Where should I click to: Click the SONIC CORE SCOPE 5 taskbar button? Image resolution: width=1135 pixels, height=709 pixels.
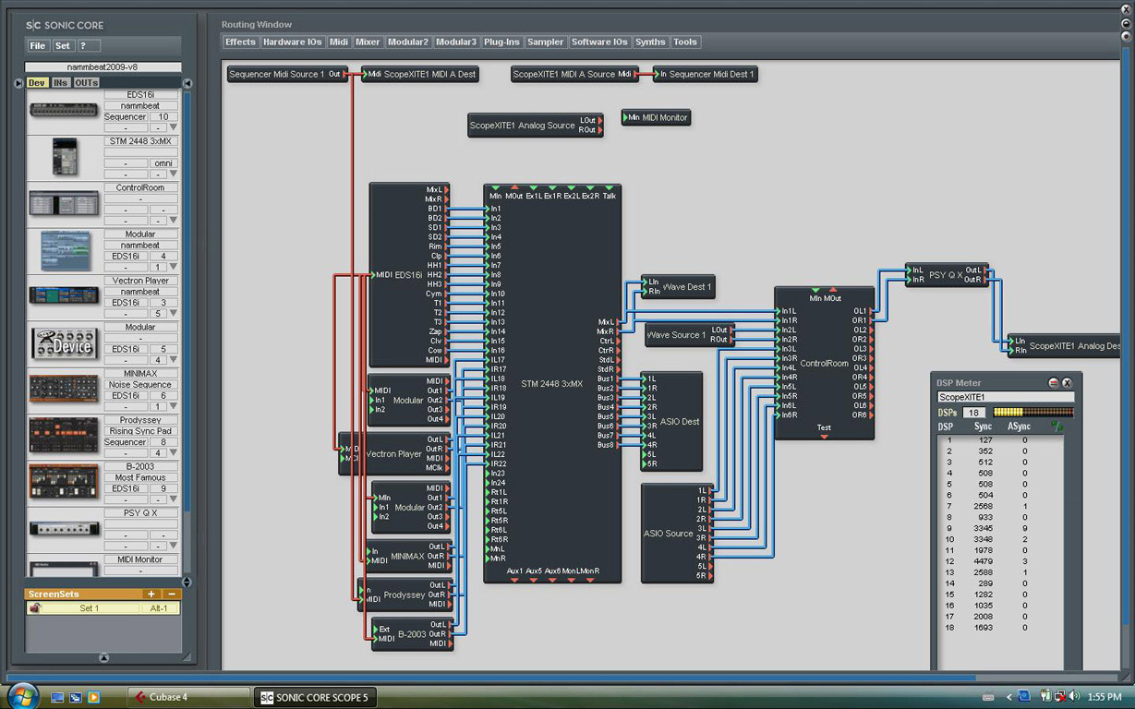[315, 697]
